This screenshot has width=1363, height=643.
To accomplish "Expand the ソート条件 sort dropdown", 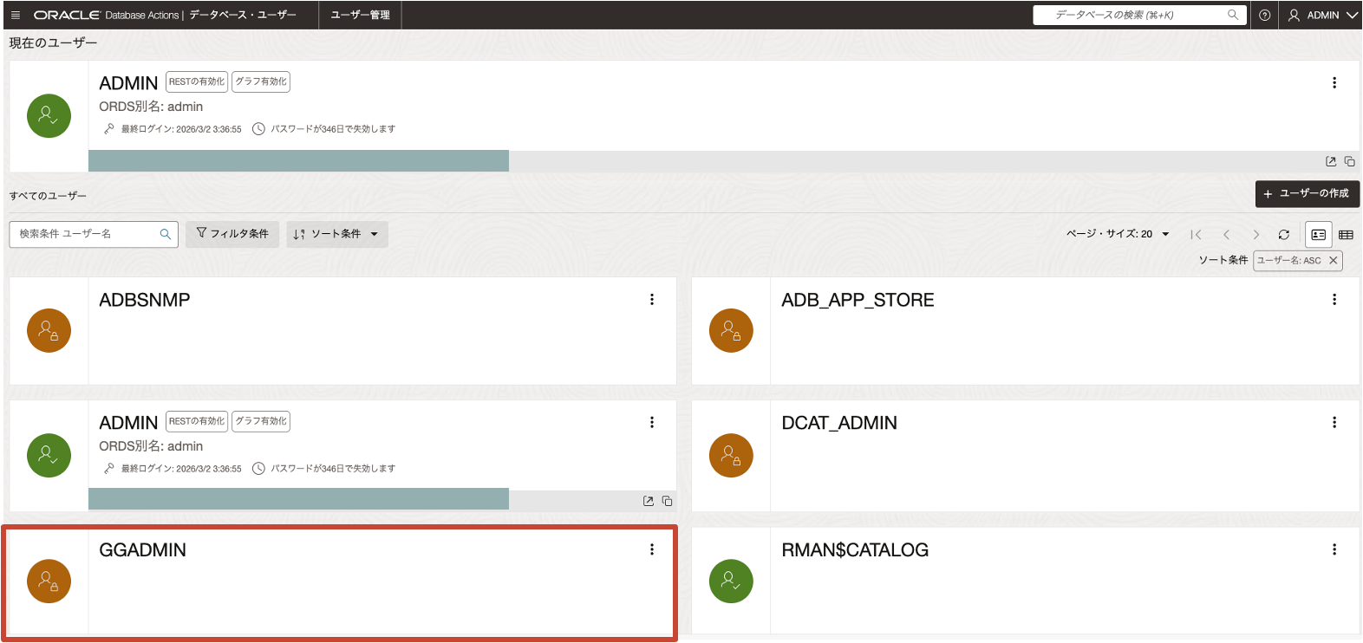I will pyautogui.click(x=336, y=234).
